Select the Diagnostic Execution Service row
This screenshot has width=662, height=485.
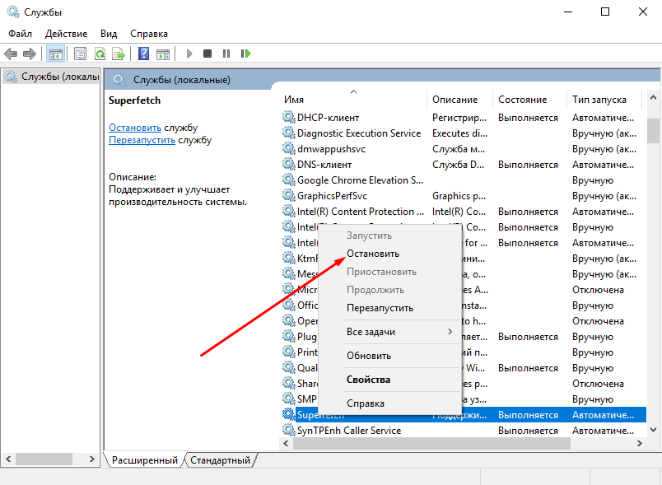[463, 133]
